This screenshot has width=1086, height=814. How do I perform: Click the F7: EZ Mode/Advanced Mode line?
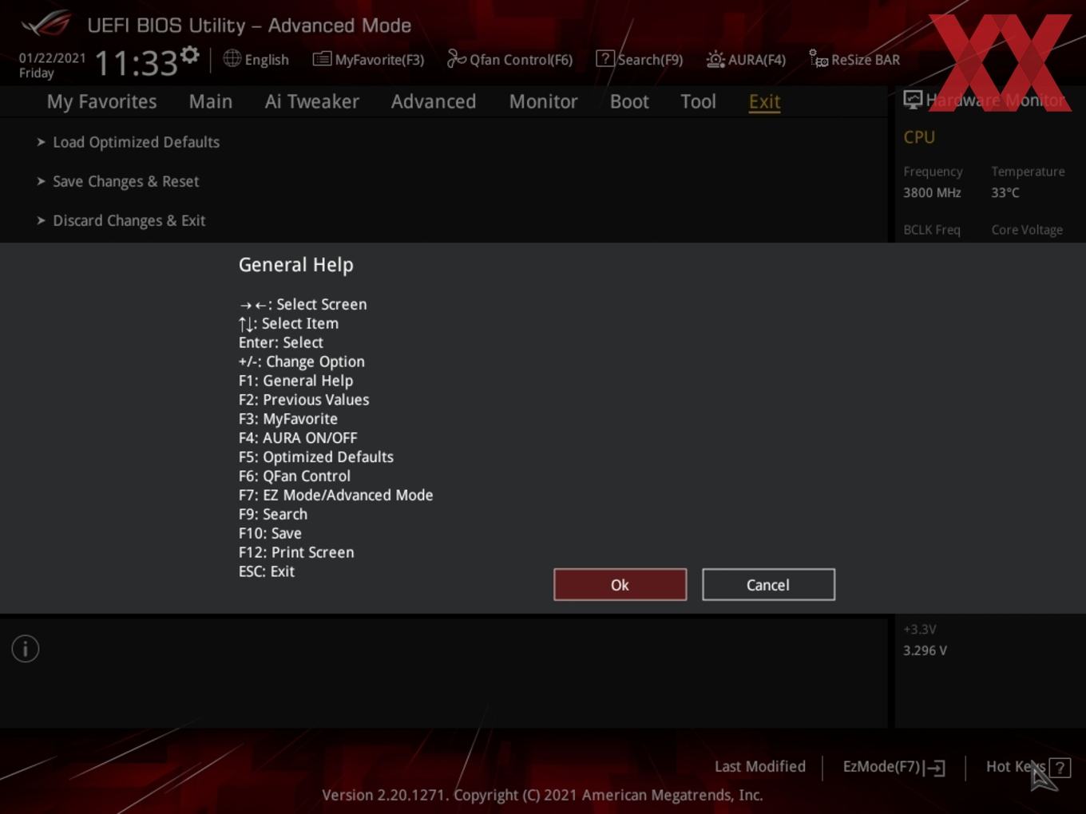[335, 495]
